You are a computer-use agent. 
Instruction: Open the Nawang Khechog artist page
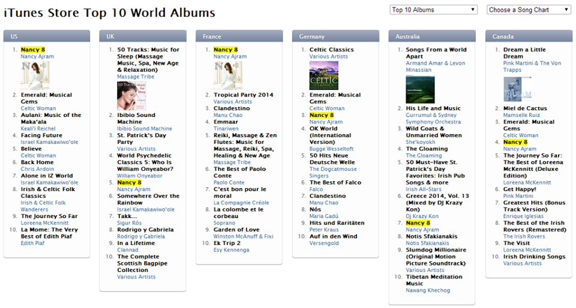coord(428,291)
